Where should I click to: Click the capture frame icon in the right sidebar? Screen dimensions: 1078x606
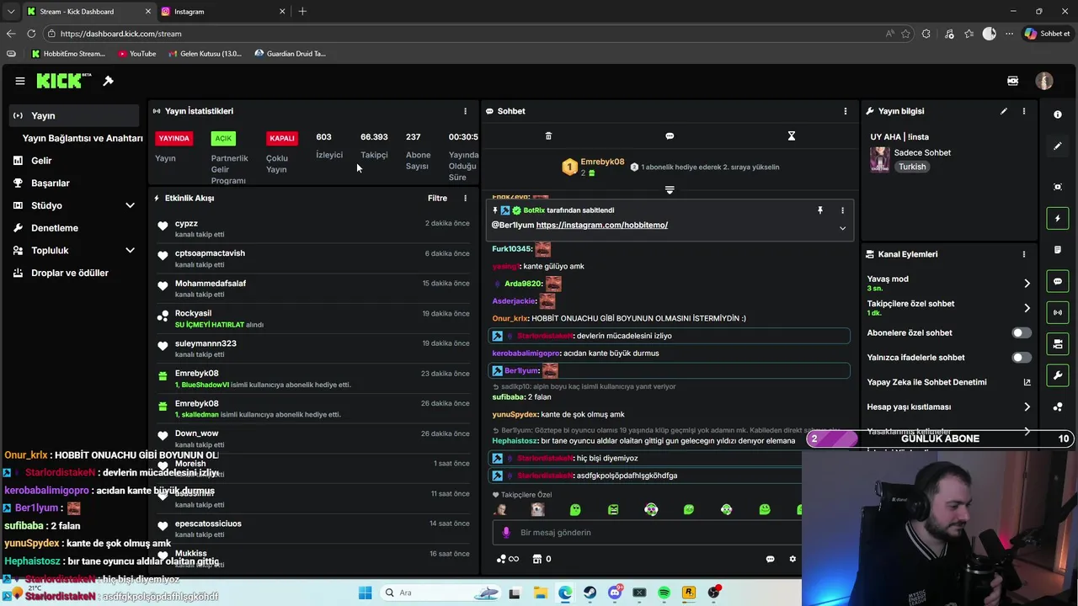point(1058,187)
